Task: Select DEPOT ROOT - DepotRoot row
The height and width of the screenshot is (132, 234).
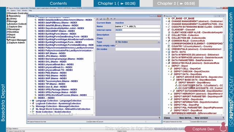Action: click(x=188, y=110)
